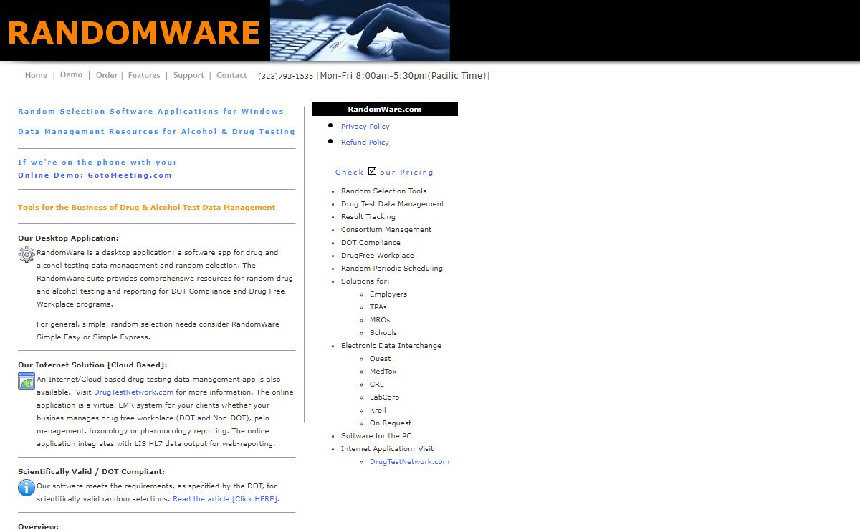Screen dimensions: 860x530
Task: Click the blue info icon under Scientifically Valid
Action: click(27, 488)
